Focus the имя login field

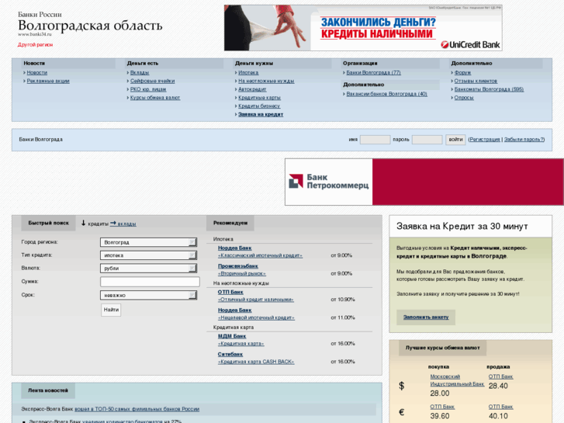tap(375, 140)
